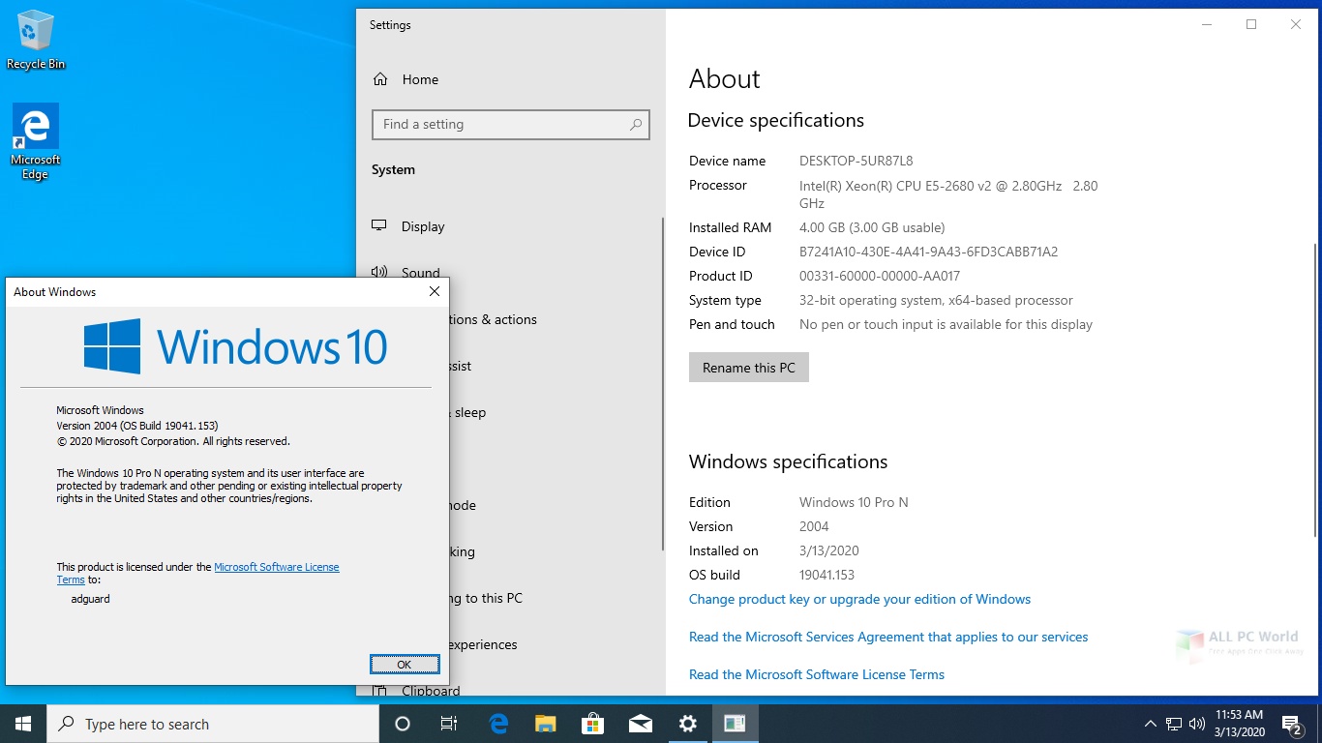Open Mail app from taskbar
This screenshot has width=1322, height=743.
[x=641, y=724]
